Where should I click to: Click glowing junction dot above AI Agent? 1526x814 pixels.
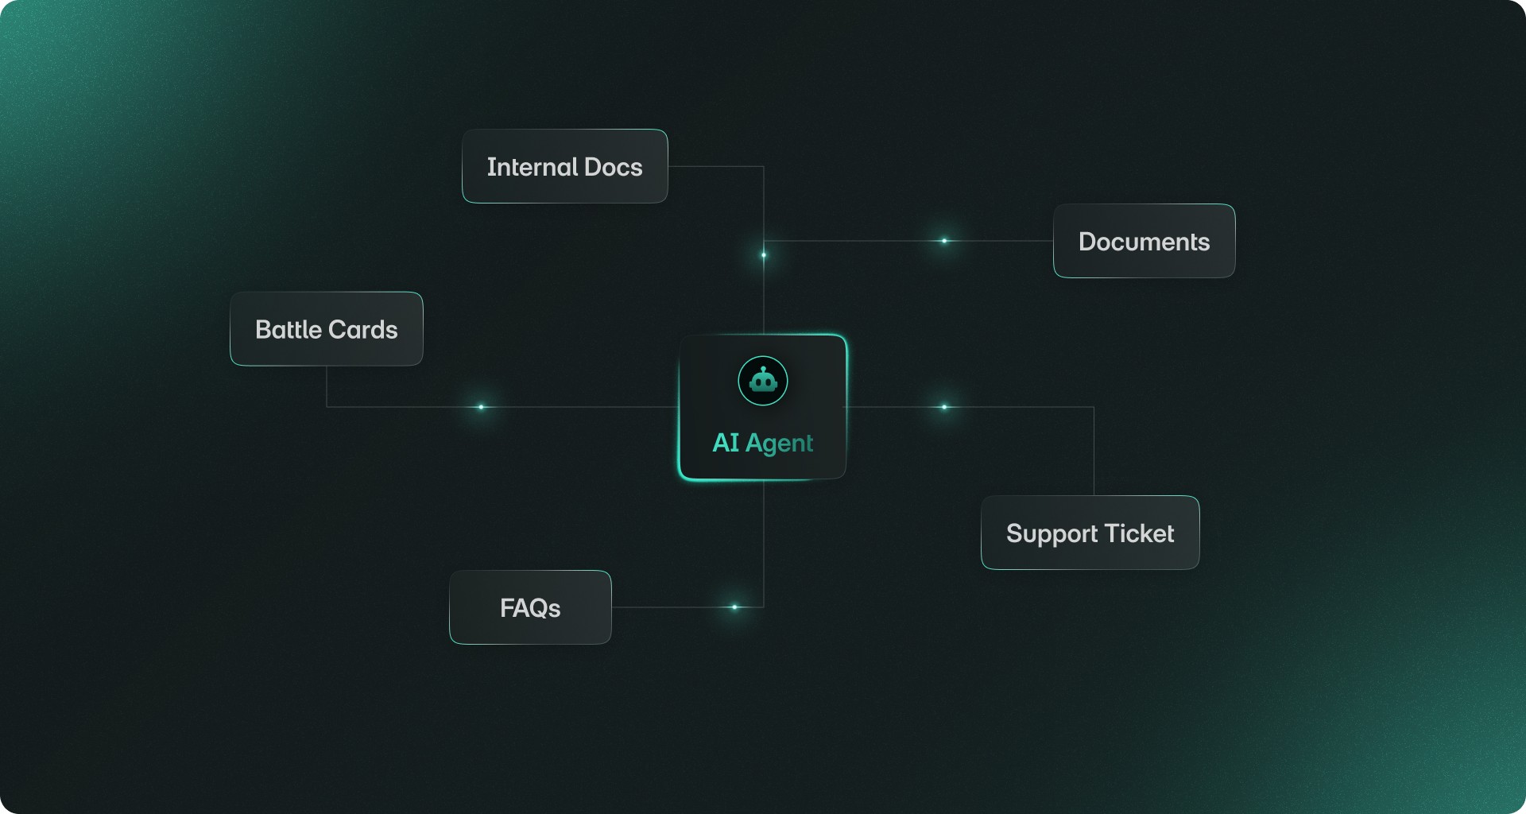pos(764,255)
